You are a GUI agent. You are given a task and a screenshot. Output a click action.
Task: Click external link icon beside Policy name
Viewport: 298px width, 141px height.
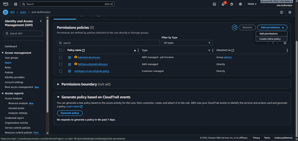[84, 50]
